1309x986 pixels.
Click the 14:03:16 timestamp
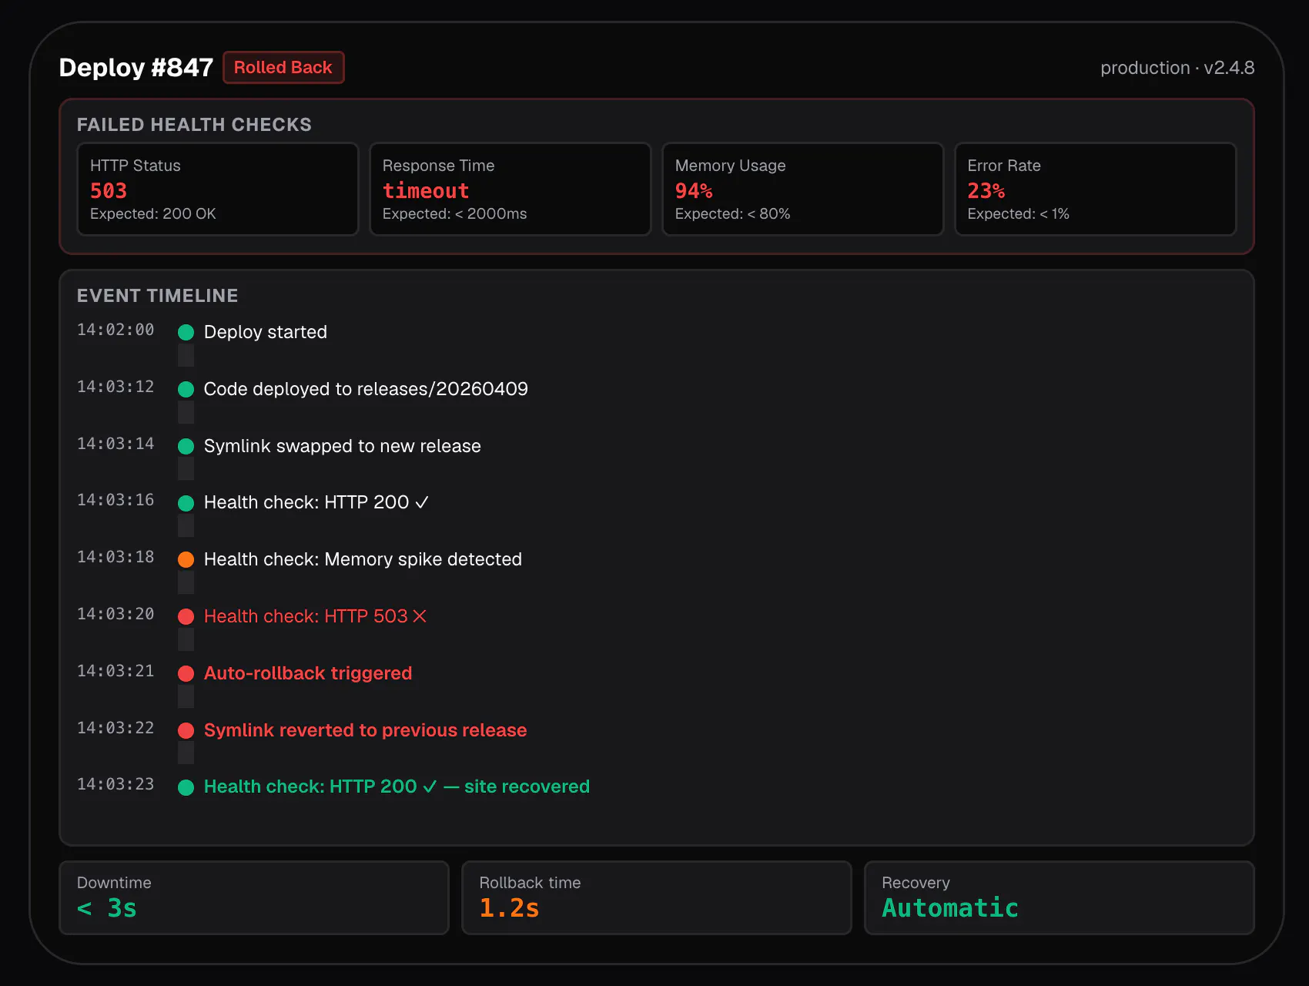click(x=115, y=500)
